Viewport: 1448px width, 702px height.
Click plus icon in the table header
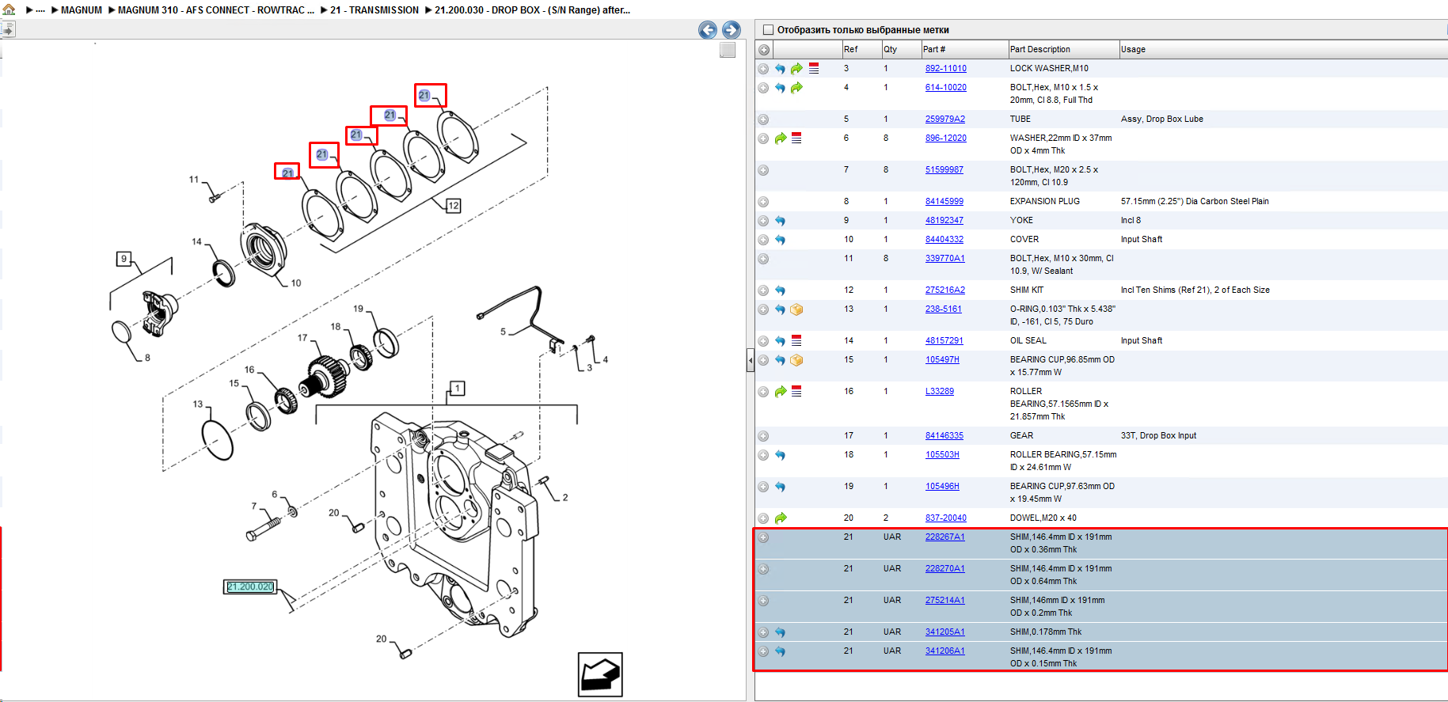pos(764,50)
